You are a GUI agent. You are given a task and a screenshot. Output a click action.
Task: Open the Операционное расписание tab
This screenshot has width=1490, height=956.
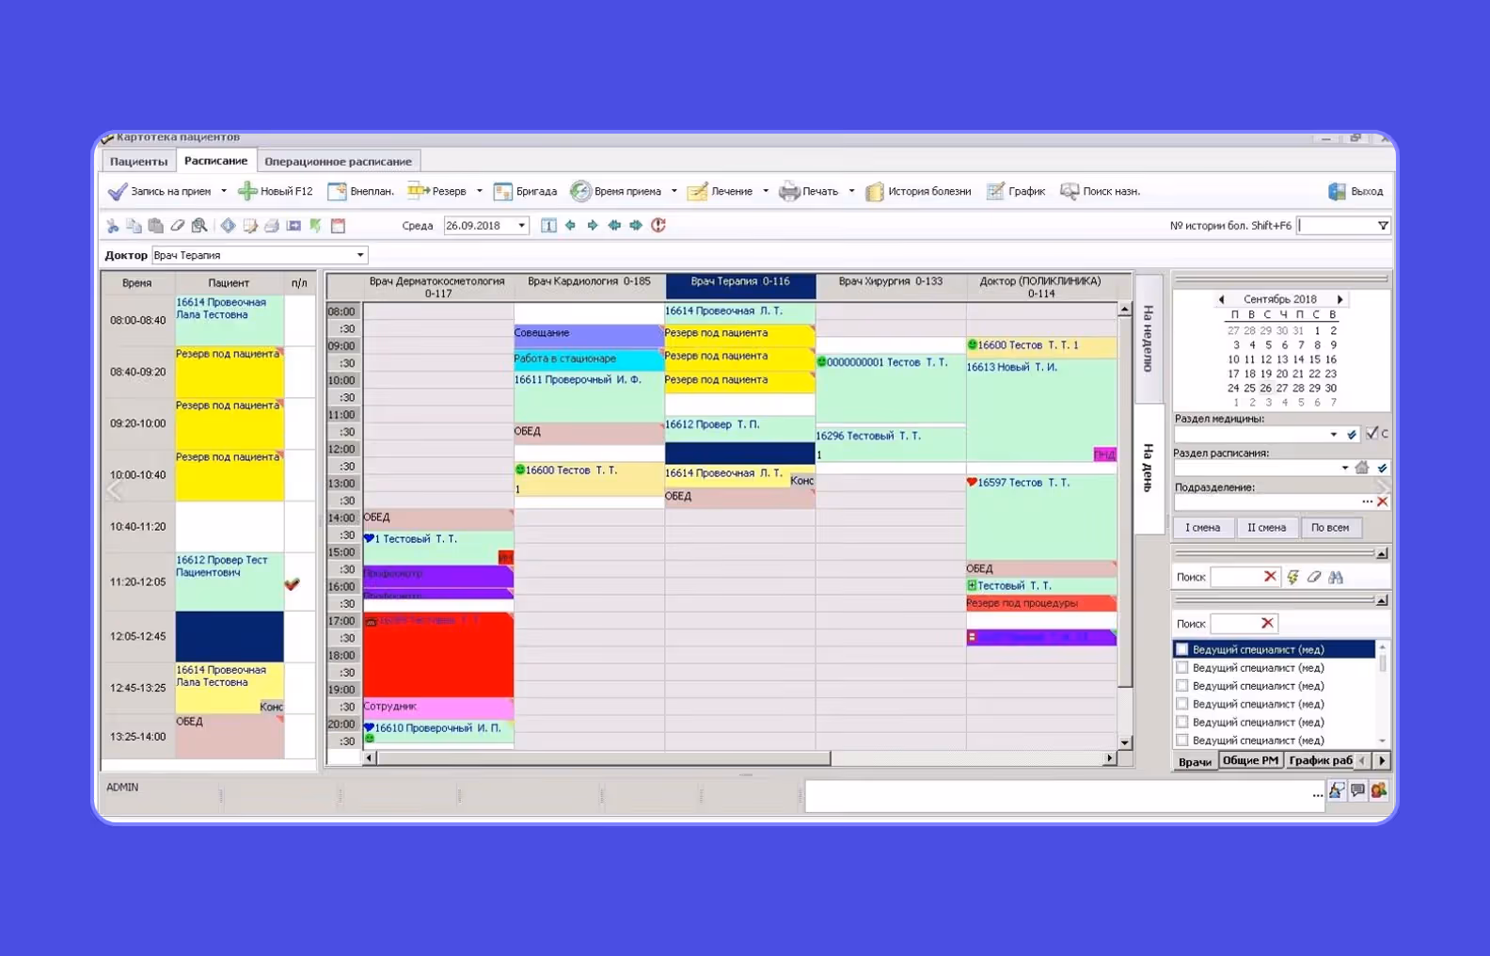click(x=338, y=161)
